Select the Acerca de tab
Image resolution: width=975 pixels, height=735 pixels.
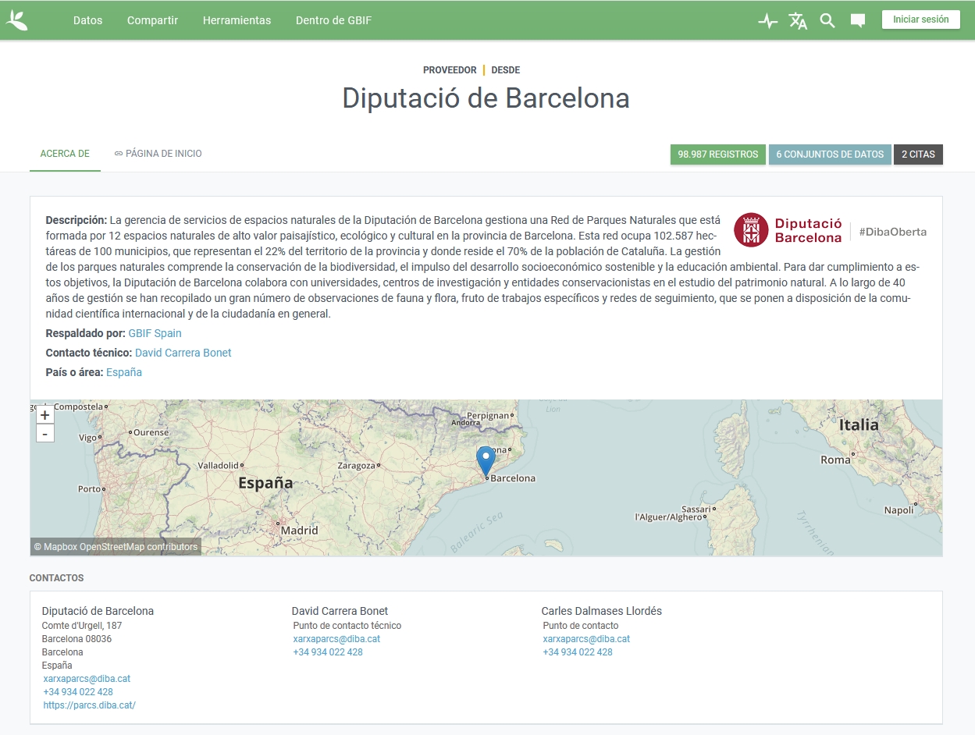(65, 154)
